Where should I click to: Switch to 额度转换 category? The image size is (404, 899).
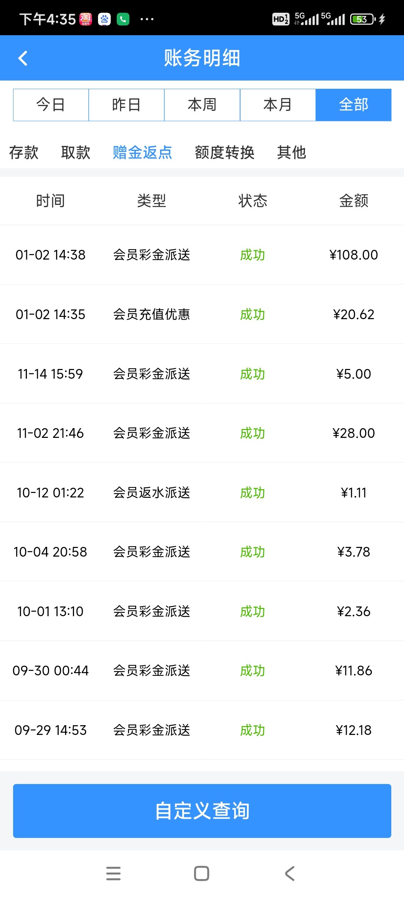[224, 152]
